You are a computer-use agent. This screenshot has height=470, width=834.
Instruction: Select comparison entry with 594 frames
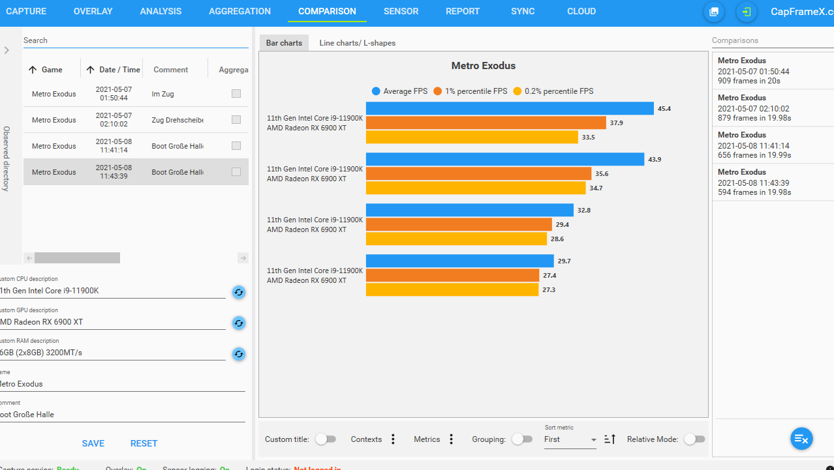[x=773, y=183]
